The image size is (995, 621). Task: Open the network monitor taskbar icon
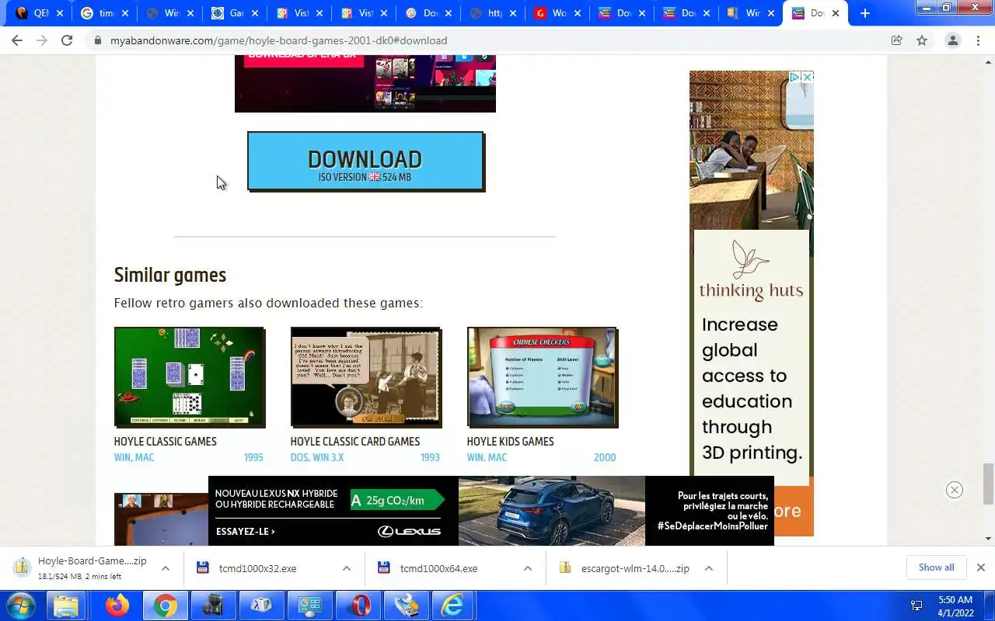[309, 605]
